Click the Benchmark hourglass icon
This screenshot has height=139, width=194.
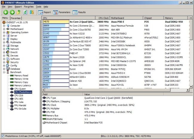pyautogui.click(x=8, y=72)
